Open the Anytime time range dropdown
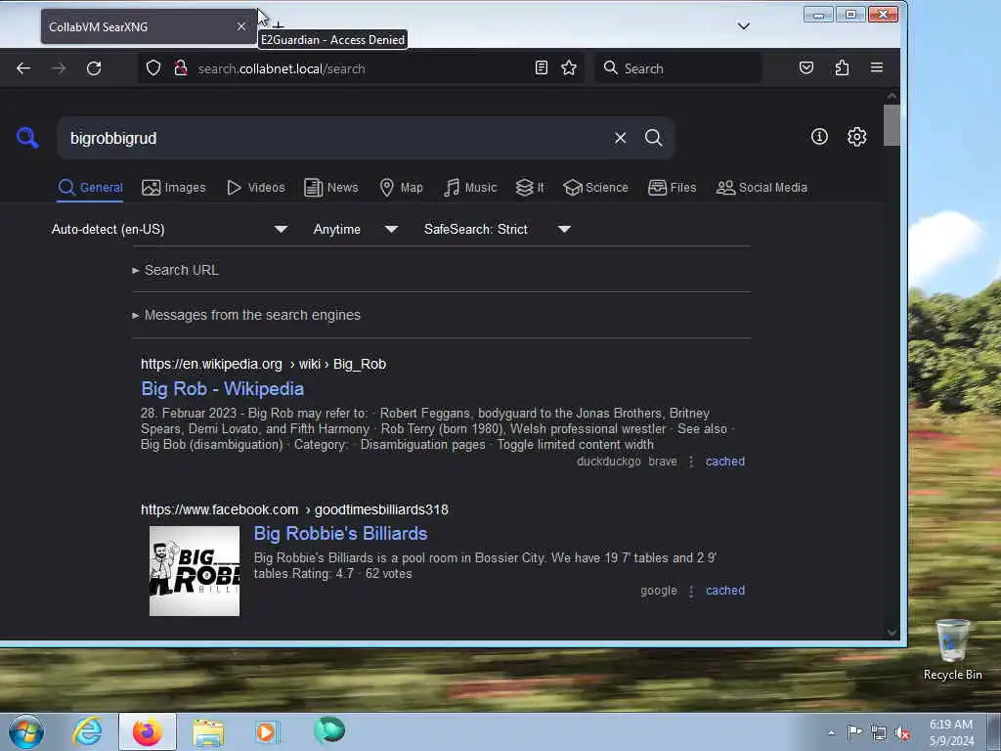The width and height of the screenshot is (1001, 751). coord(355,229)
